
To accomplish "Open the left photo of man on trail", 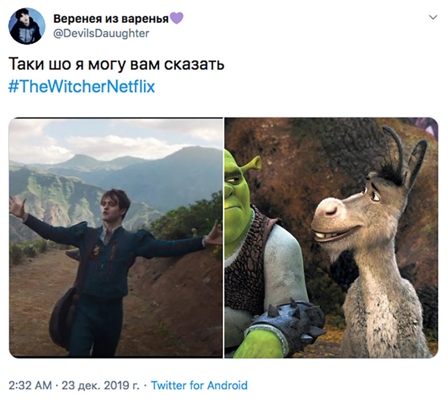I will [116, 238].
